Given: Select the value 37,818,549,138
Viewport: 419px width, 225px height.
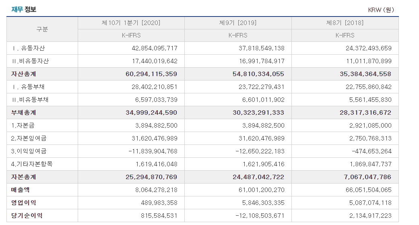Looking at the screenshot, I should [262, 48].
